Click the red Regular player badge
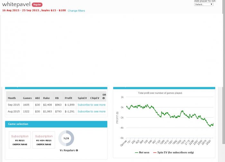This screenshot has width=225, height=162. [37, 4]
